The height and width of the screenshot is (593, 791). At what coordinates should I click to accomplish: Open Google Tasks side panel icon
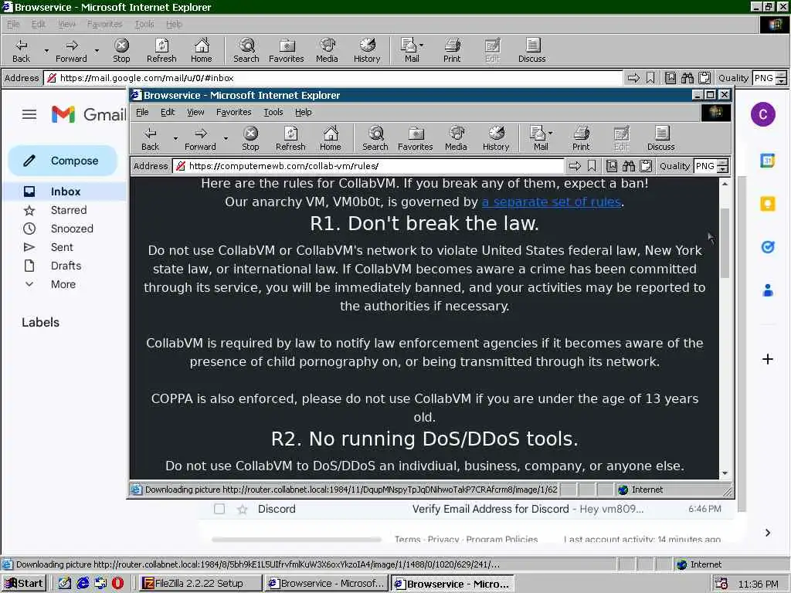[767, 247]
